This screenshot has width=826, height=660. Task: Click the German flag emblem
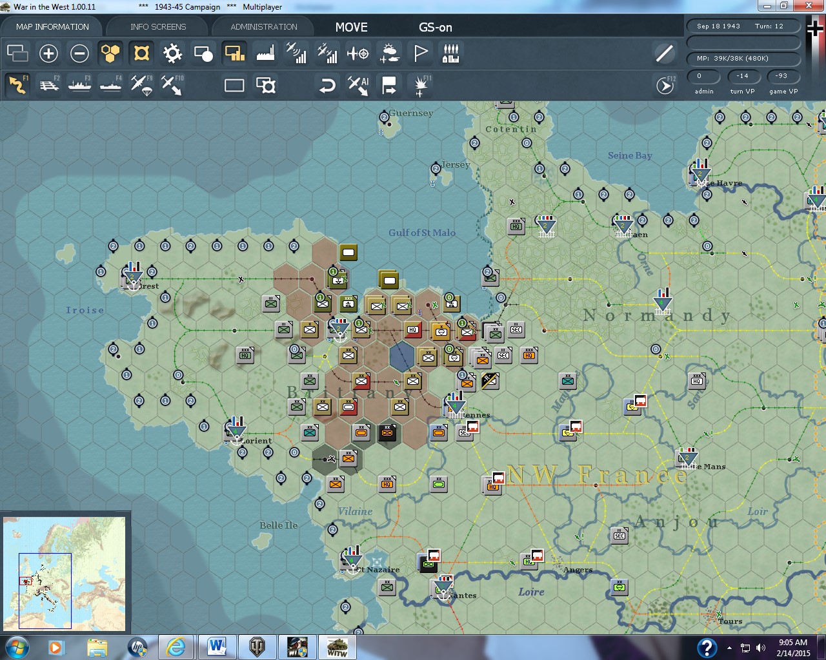pyautogui.click(x=815, y=30)
